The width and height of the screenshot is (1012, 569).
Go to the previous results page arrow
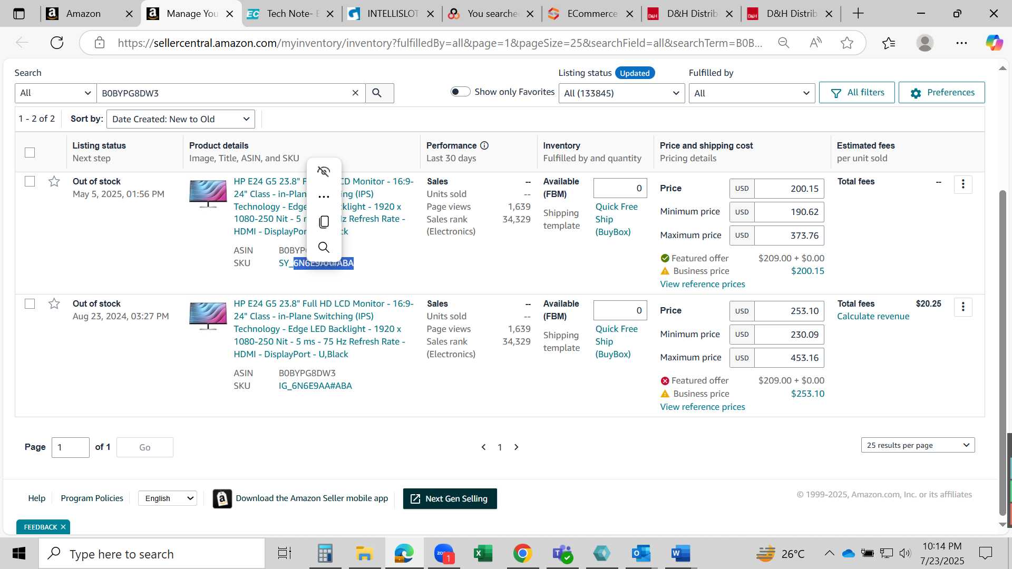(483, 447)
